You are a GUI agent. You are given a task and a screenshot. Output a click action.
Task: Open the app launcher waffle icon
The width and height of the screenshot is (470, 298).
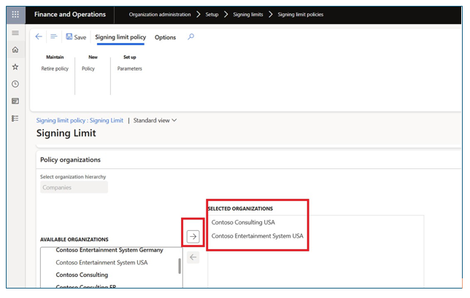pyautogui.click(x=15, y=15)
